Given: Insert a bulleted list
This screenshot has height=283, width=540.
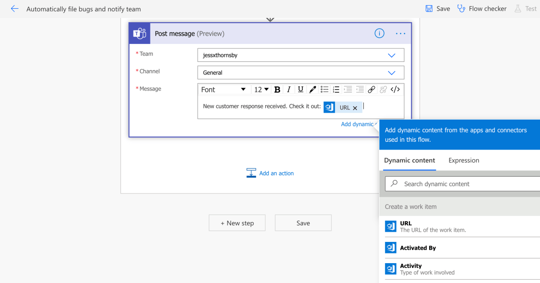Looking at the screenshot, I should [x=324, y=90].
